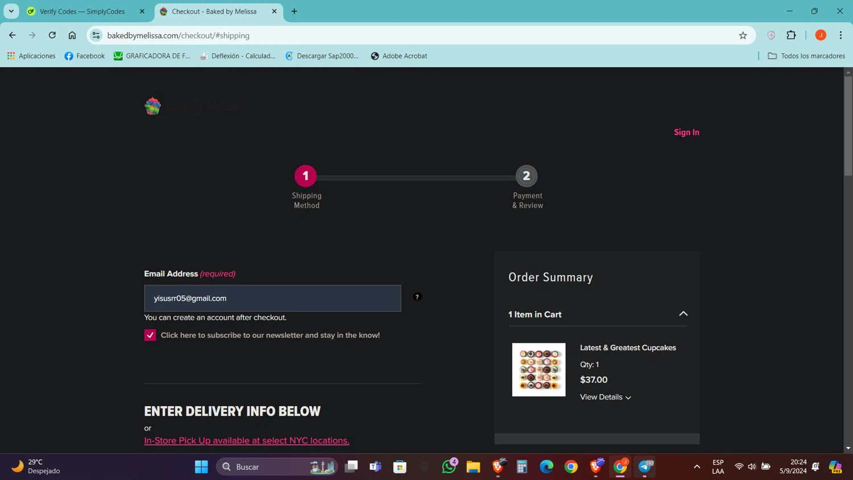Open notification bell in system tray
The height and width of the screenshot is (480, 853).
point(815,467)
